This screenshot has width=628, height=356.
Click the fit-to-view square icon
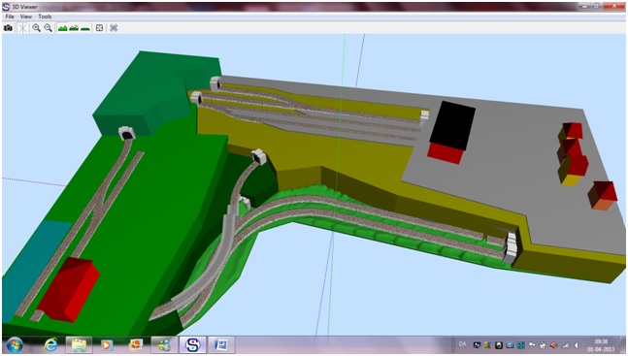point(99,27)
